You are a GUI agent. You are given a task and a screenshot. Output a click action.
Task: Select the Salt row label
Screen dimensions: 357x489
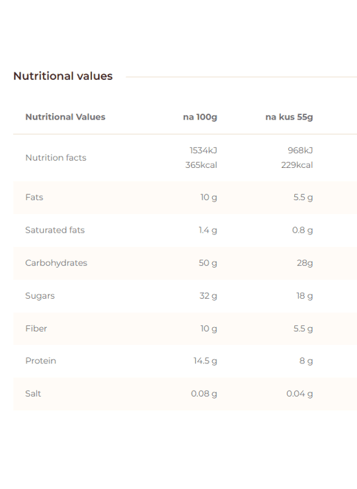[33, 394]
